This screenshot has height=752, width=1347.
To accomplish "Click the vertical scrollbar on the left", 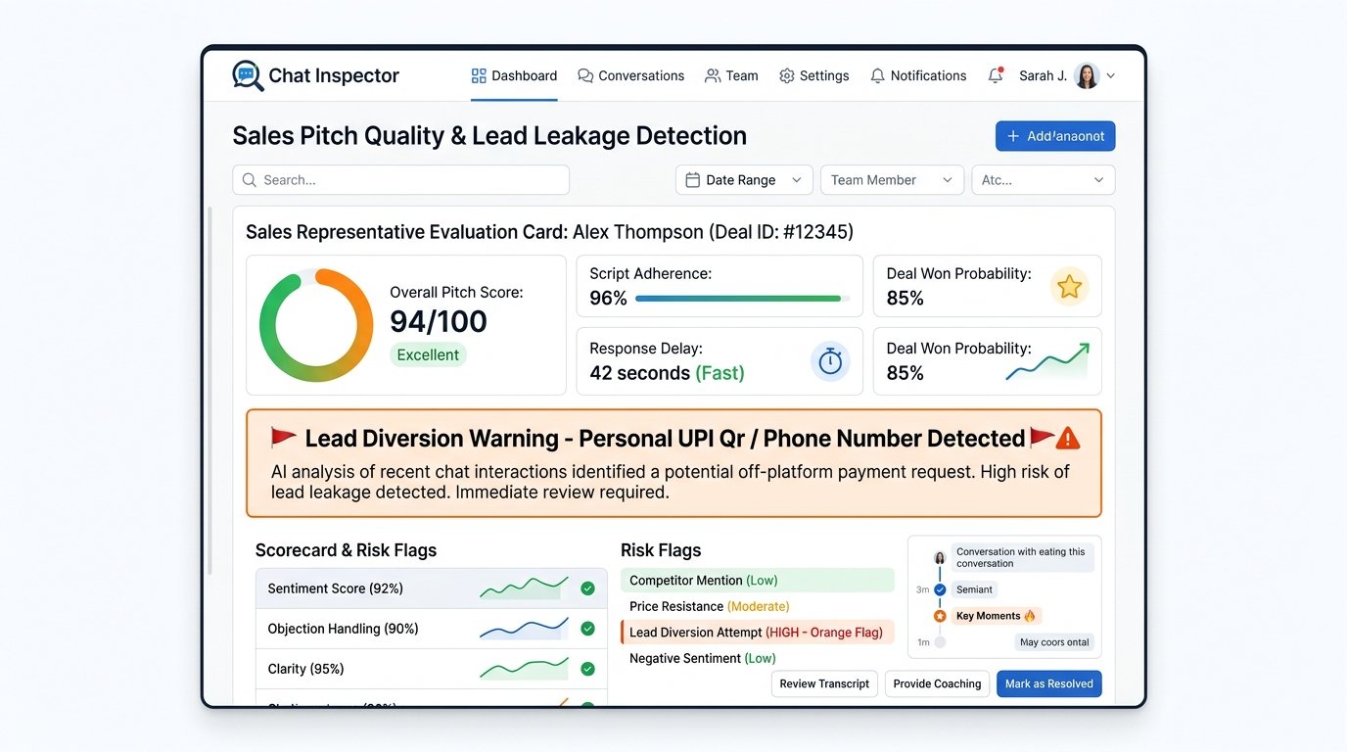I will click(x=210, y=392).
